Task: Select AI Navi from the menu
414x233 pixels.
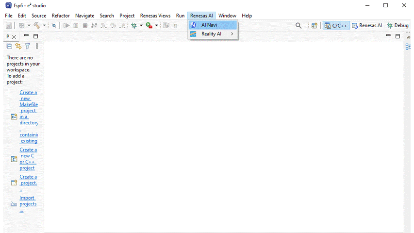Action: coord(209,25)
